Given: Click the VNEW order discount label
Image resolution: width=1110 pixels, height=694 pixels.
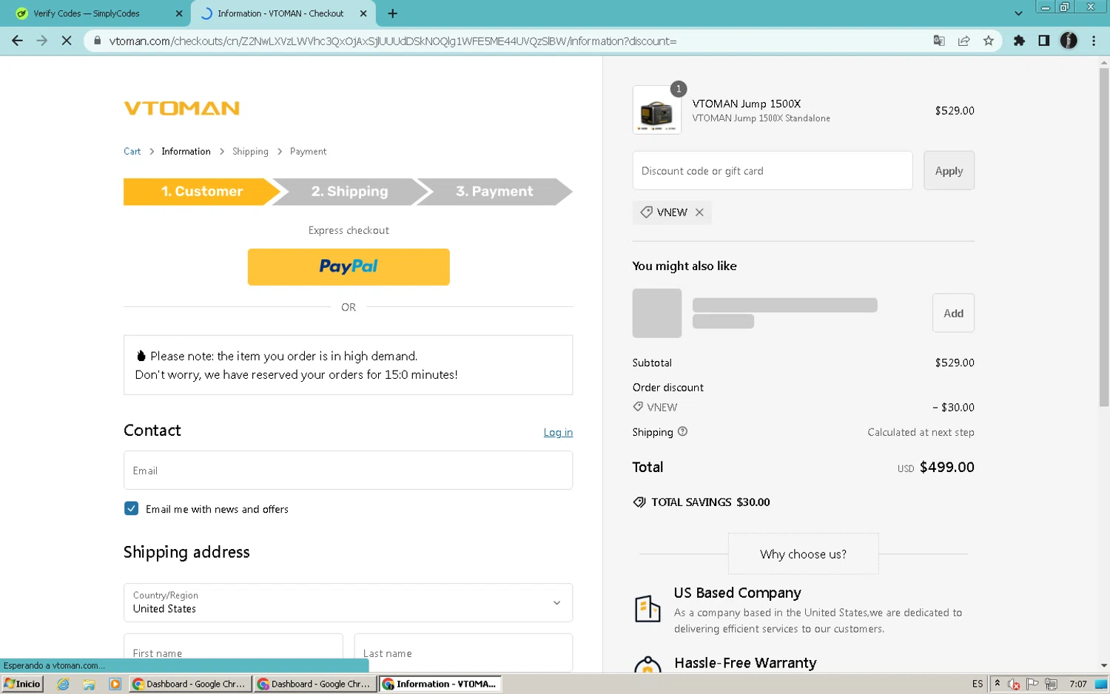Looking at the screenshot, I should pos(662,408).
